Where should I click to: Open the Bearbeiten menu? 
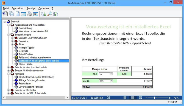tap(18, 8)
